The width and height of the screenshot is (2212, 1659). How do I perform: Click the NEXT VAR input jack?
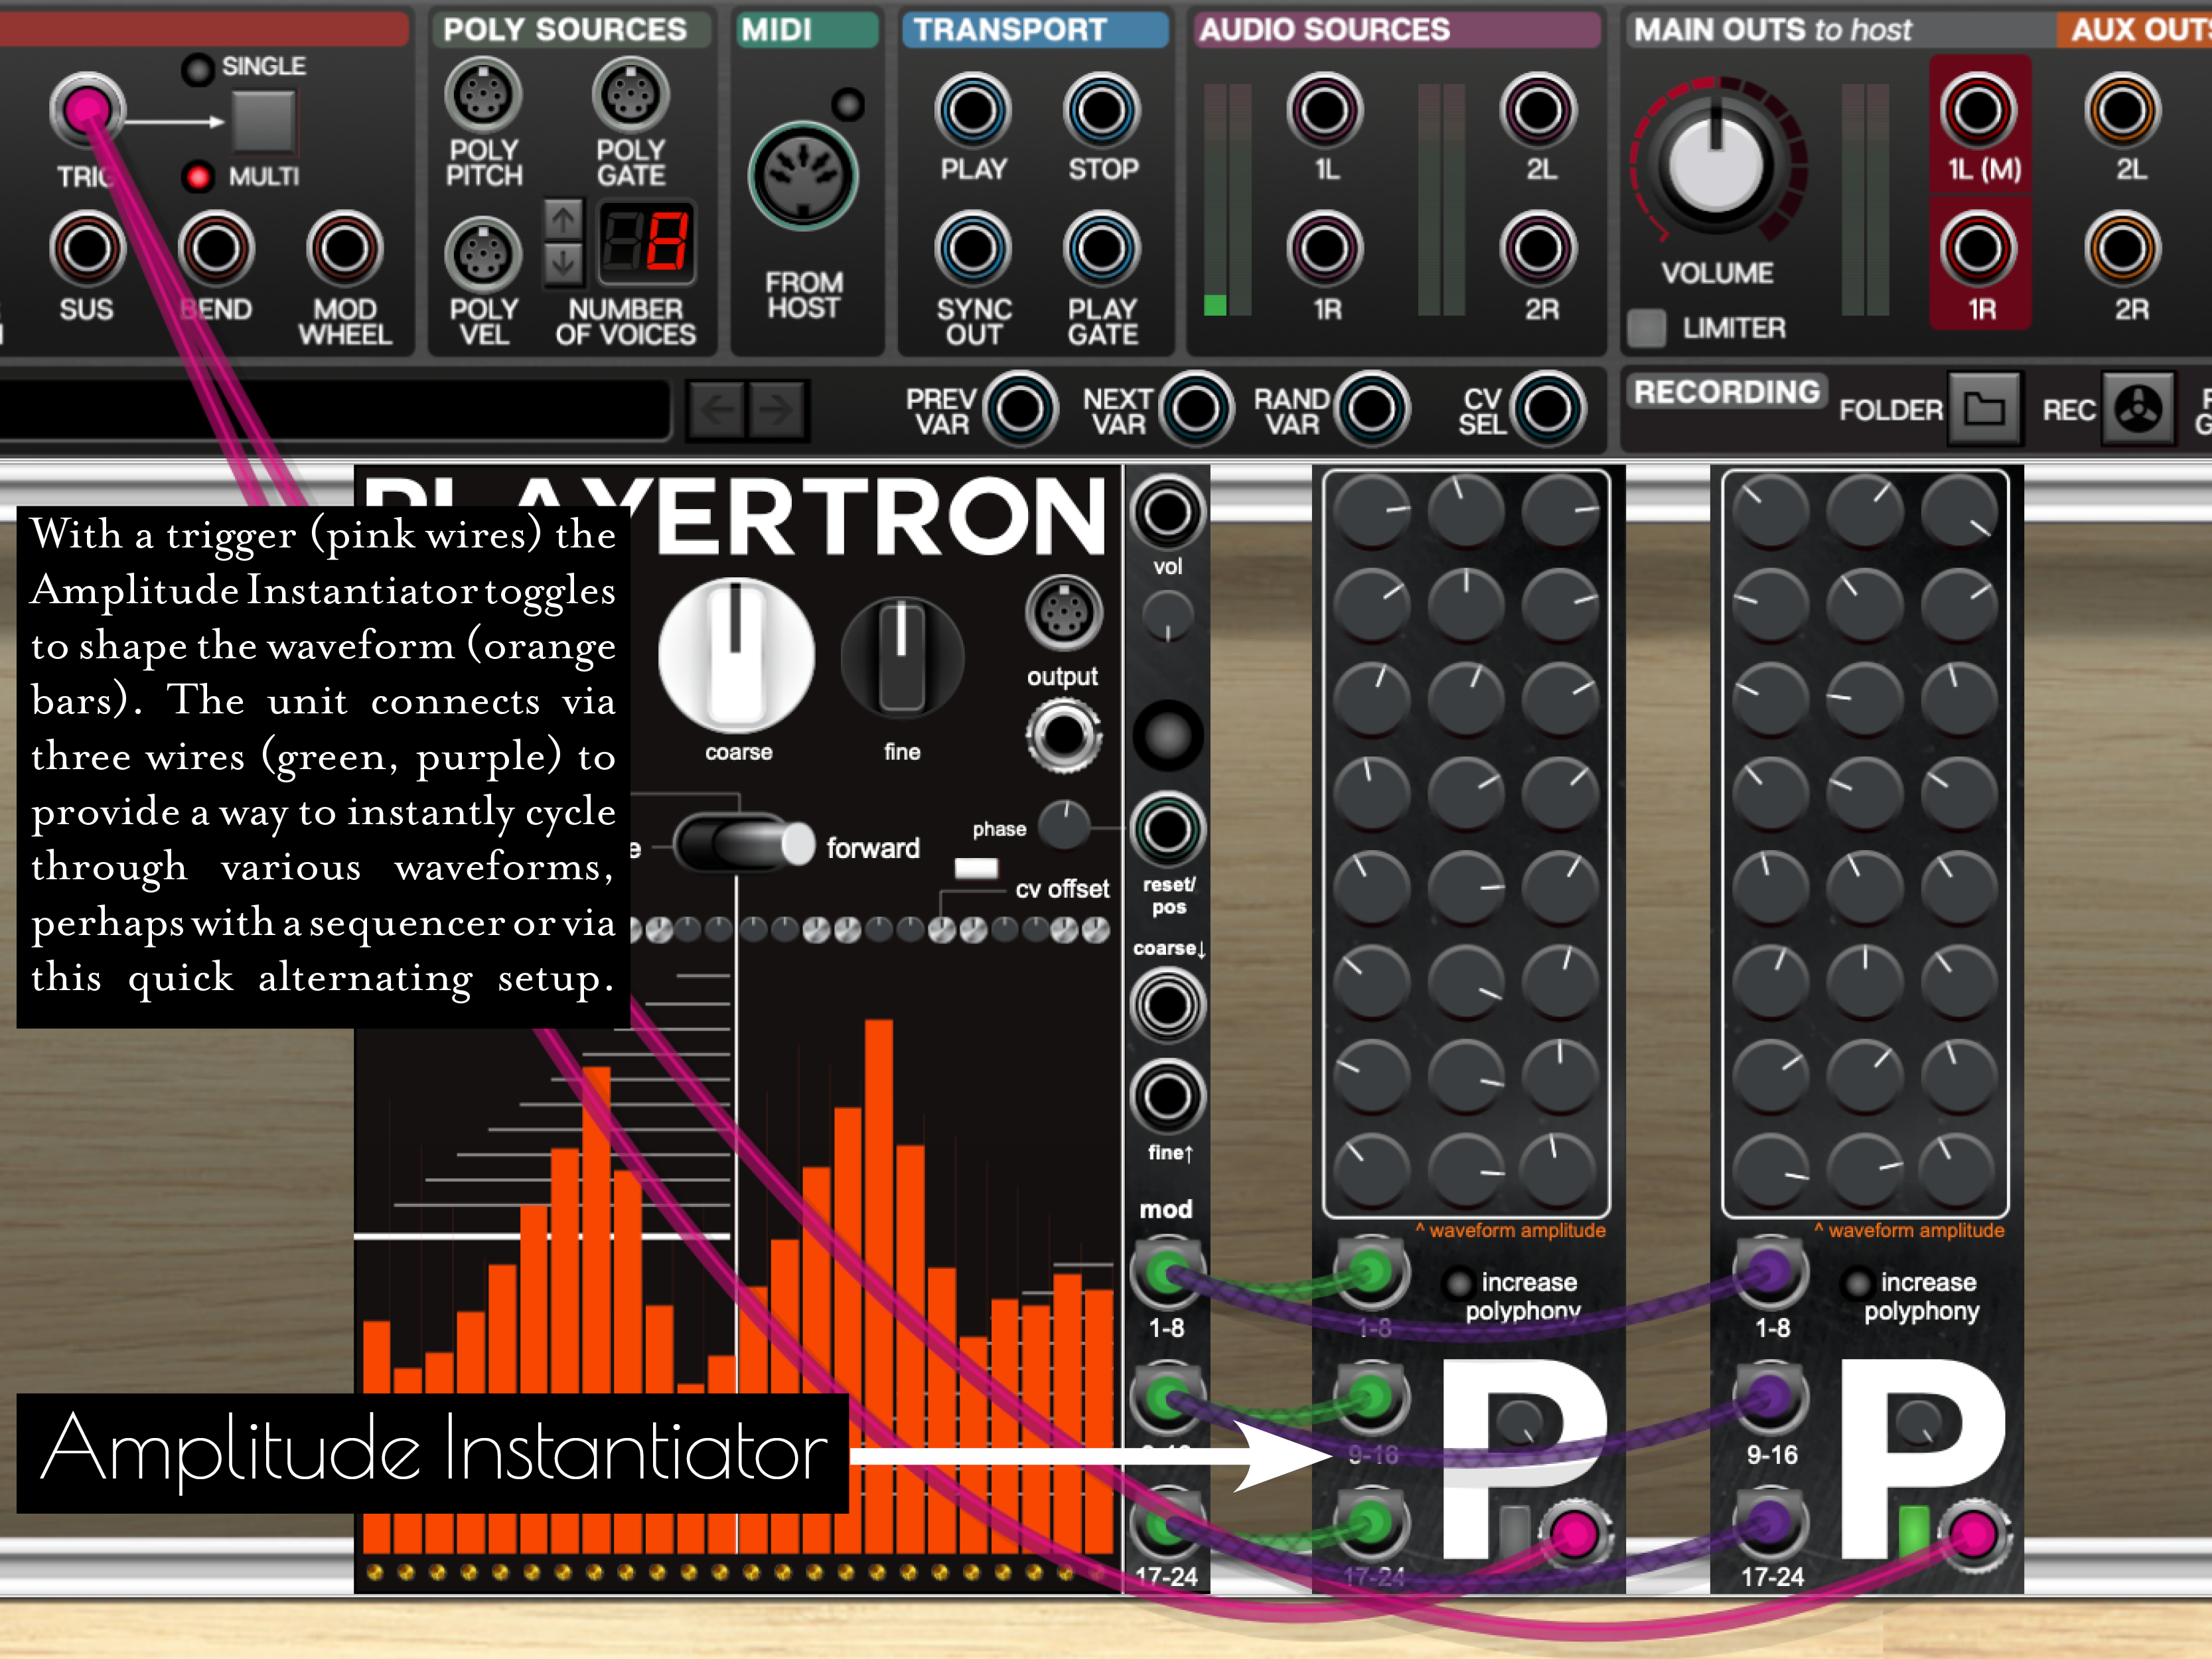(x=1196, y=409)
